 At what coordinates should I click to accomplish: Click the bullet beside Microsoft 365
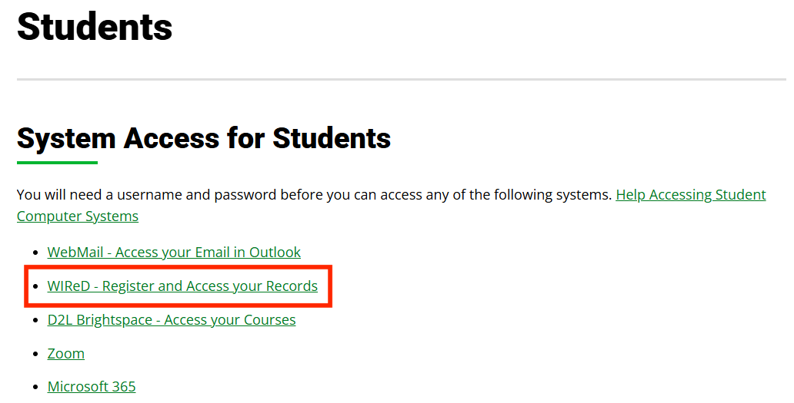[33, 388]
